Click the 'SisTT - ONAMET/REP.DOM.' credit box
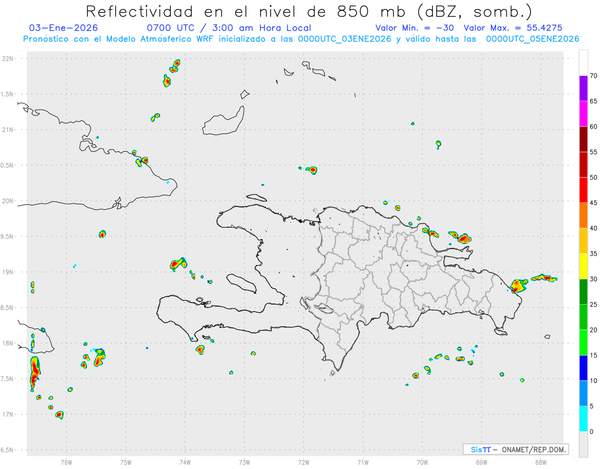The height and width of the screenshot is (469, 607). point(515,449)
